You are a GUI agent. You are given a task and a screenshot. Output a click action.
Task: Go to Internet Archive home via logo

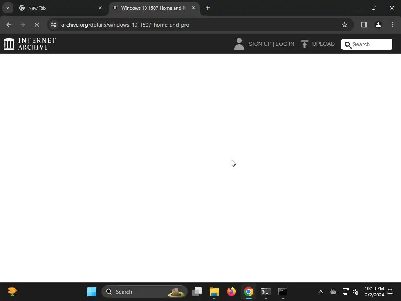(x=30, y=44)
